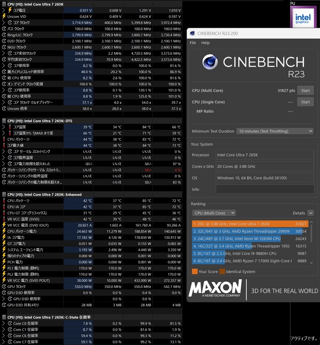Select the 31827 pts multi core score
The width and height of the screenshot is (320, 345).
coord(286,90)
